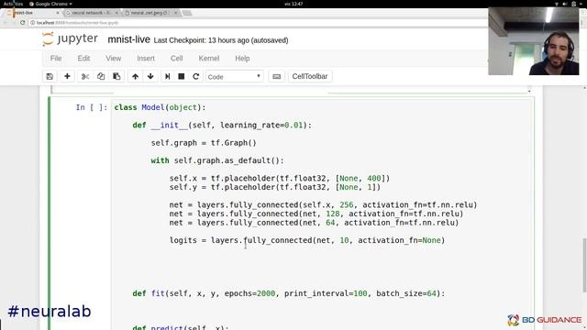Open the Help menu

pos(242,59)
